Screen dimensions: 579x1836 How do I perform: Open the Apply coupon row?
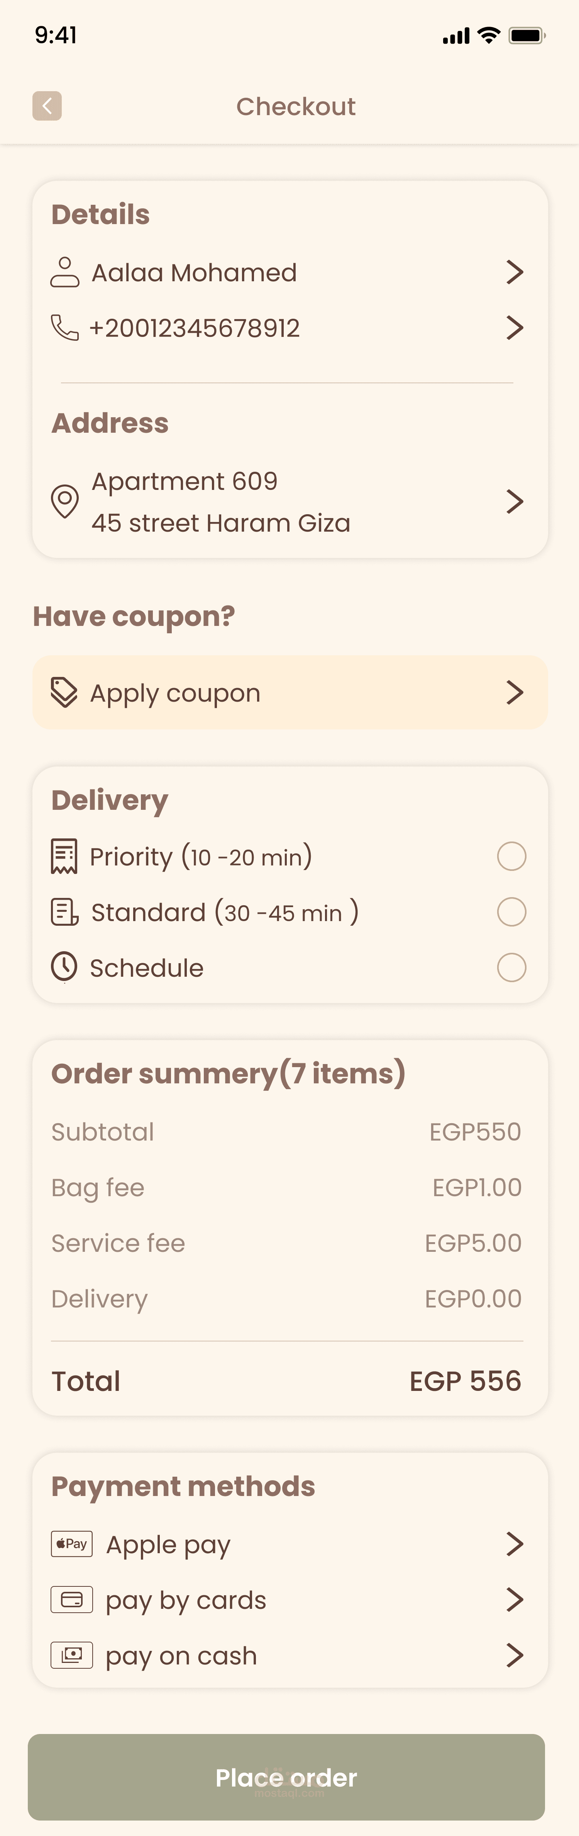(289, 692)
